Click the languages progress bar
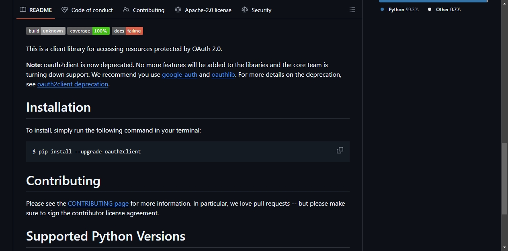Image resolution: width=508 pixels, height=251 pixels. point(433,1)
